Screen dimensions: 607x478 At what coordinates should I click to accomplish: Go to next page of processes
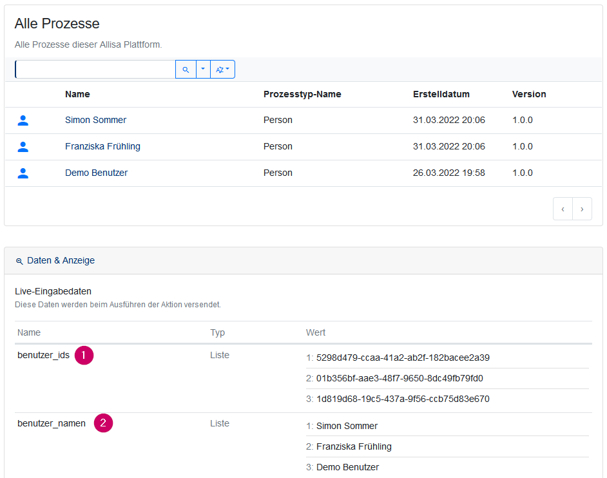click(x=582, y=209)
